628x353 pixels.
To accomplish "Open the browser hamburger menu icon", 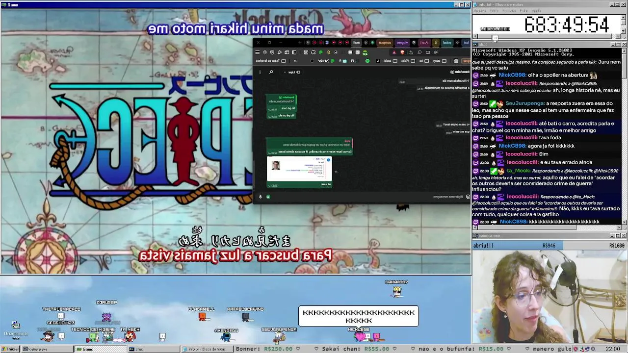I will pos(258,52).
